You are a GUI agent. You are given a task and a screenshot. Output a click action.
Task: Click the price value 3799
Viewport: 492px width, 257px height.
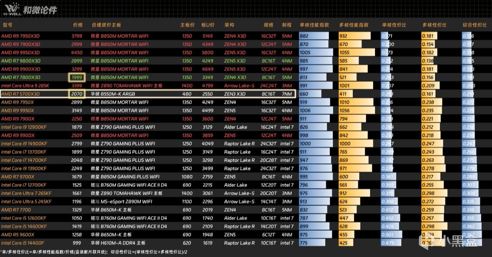coord(76,36)
